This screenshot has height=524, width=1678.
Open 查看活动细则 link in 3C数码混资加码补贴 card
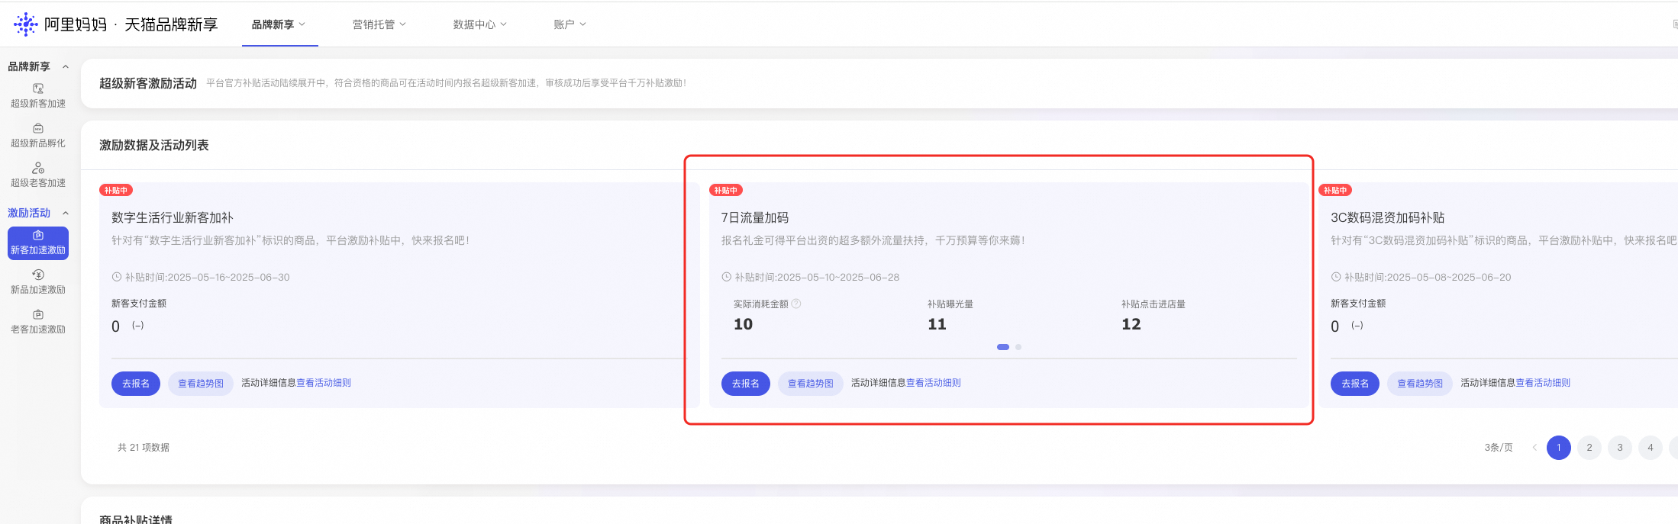(x=1543, y=383)
